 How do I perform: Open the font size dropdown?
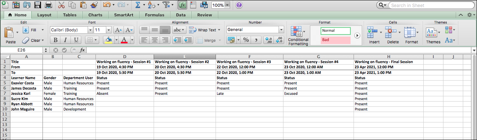coord(109,30)
